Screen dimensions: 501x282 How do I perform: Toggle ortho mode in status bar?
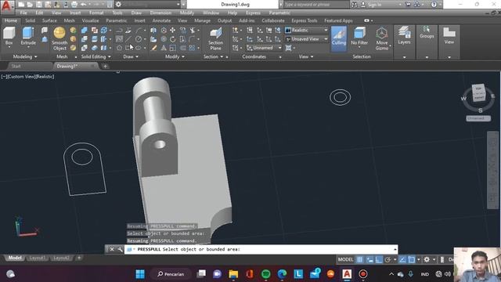point(379,259)
